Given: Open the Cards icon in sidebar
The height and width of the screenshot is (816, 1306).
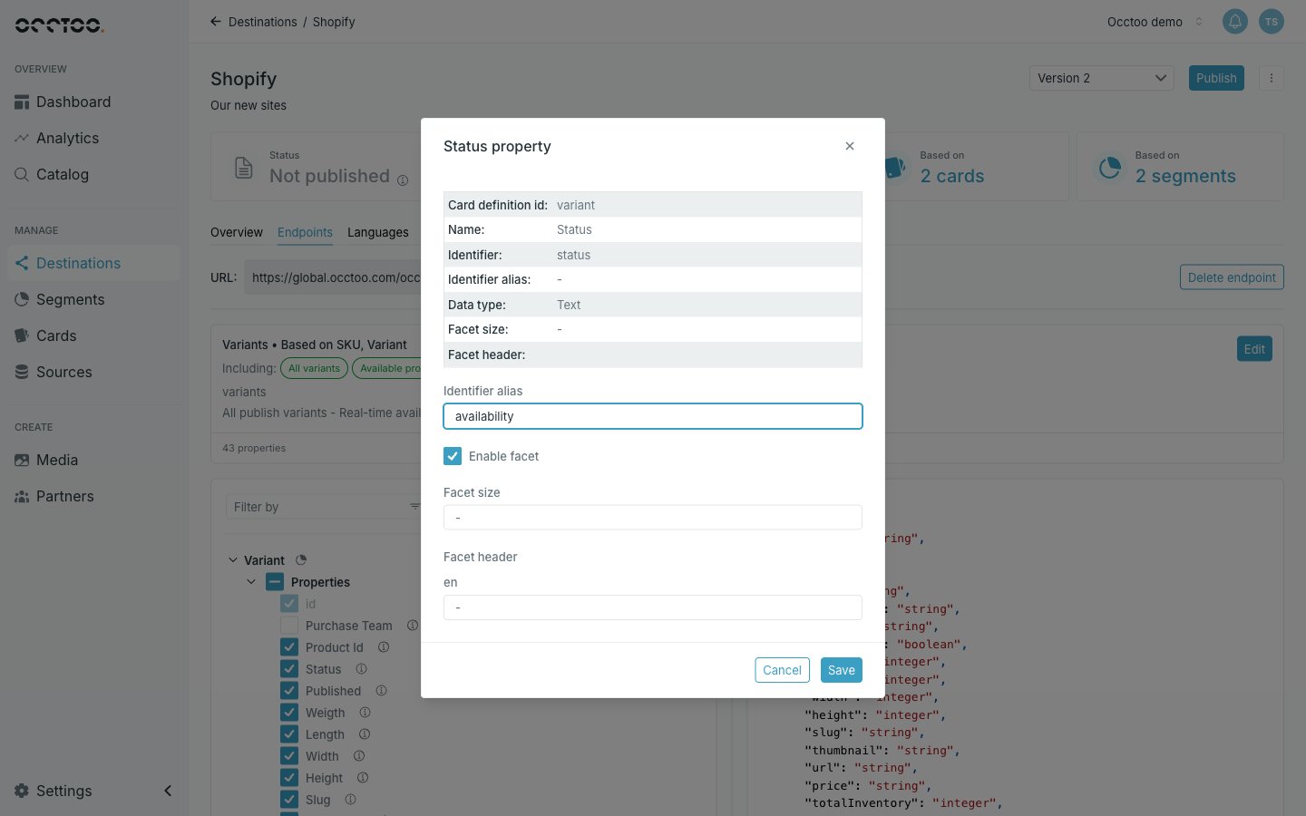Looking at the screenshot, I should coord(22,336).
